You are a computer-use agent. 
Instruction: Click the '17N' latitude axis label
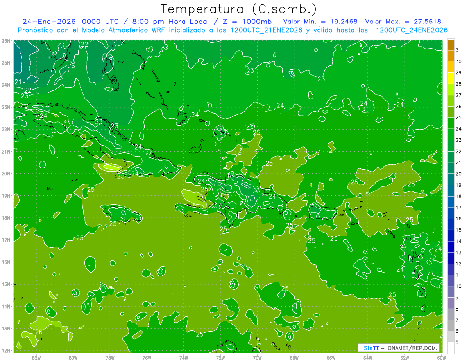point(6,240)
